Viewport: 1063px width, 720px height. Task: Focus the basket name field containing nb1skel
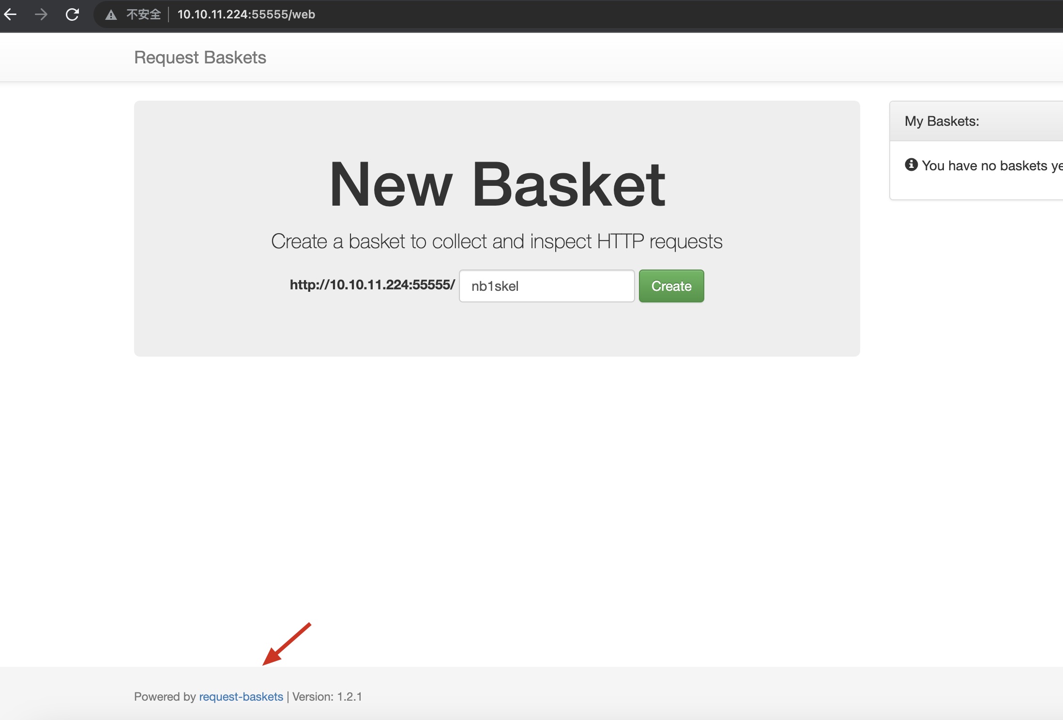547,286
